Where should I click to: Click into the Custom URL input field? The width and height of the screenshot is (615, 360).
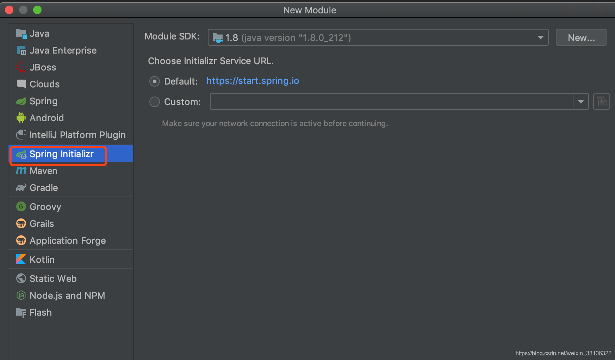coord(391,101)
